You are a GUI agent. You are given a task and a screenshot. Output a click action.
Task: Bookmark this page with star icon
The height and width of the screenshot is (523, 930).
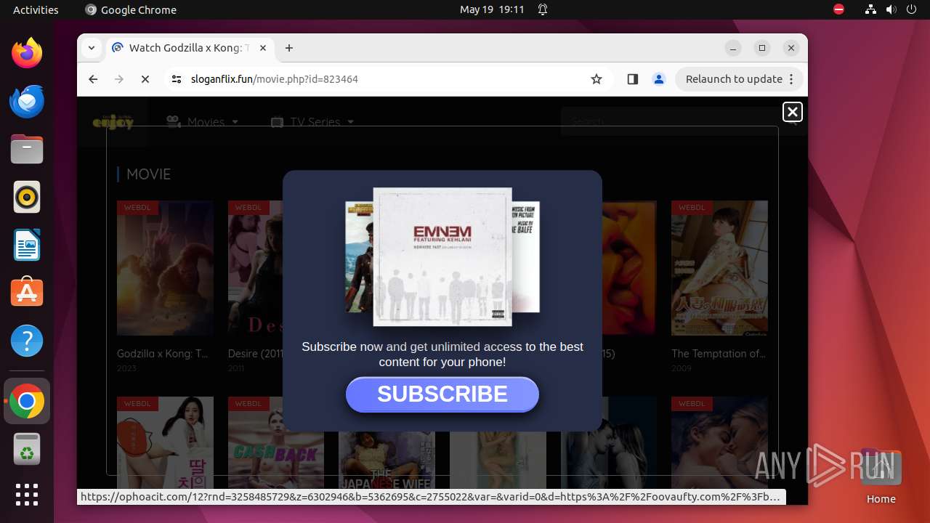click(597, 79)
